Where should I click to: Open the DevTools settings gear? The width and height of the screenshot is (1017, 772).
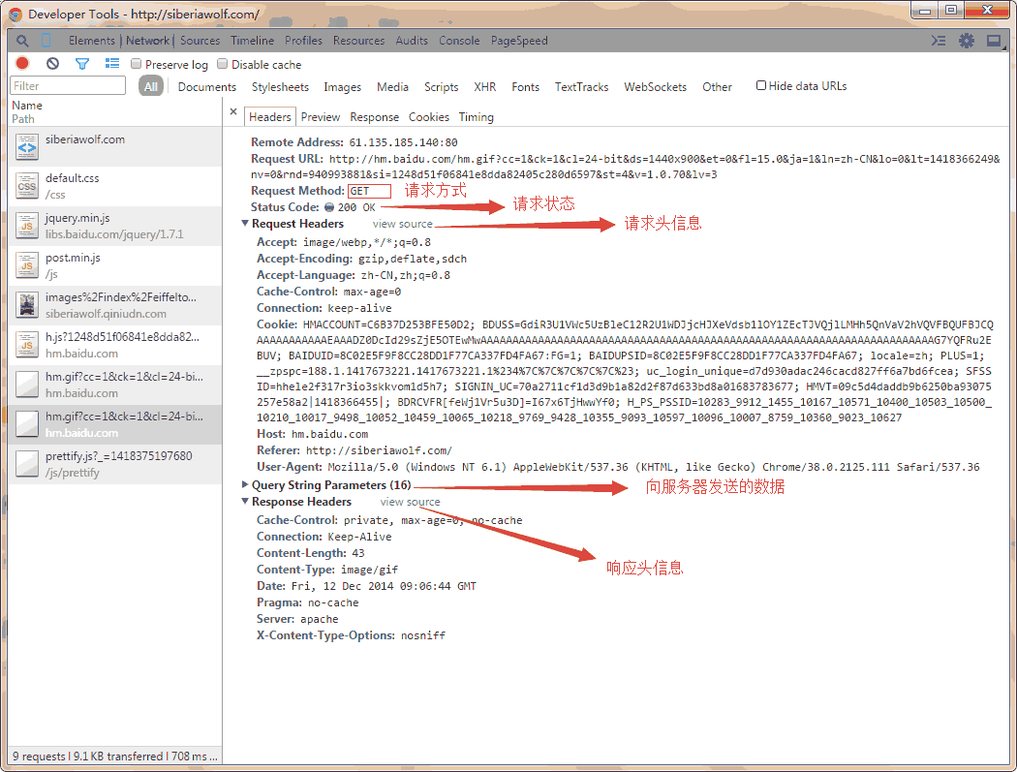point(967,41)
